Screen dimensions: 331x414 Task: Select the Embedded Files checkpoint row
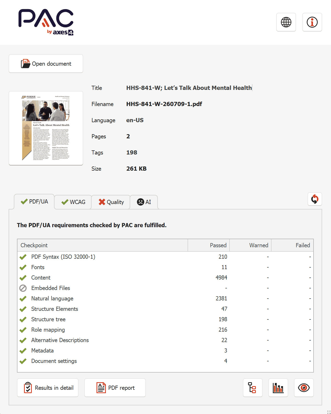(x=165, y=288)
